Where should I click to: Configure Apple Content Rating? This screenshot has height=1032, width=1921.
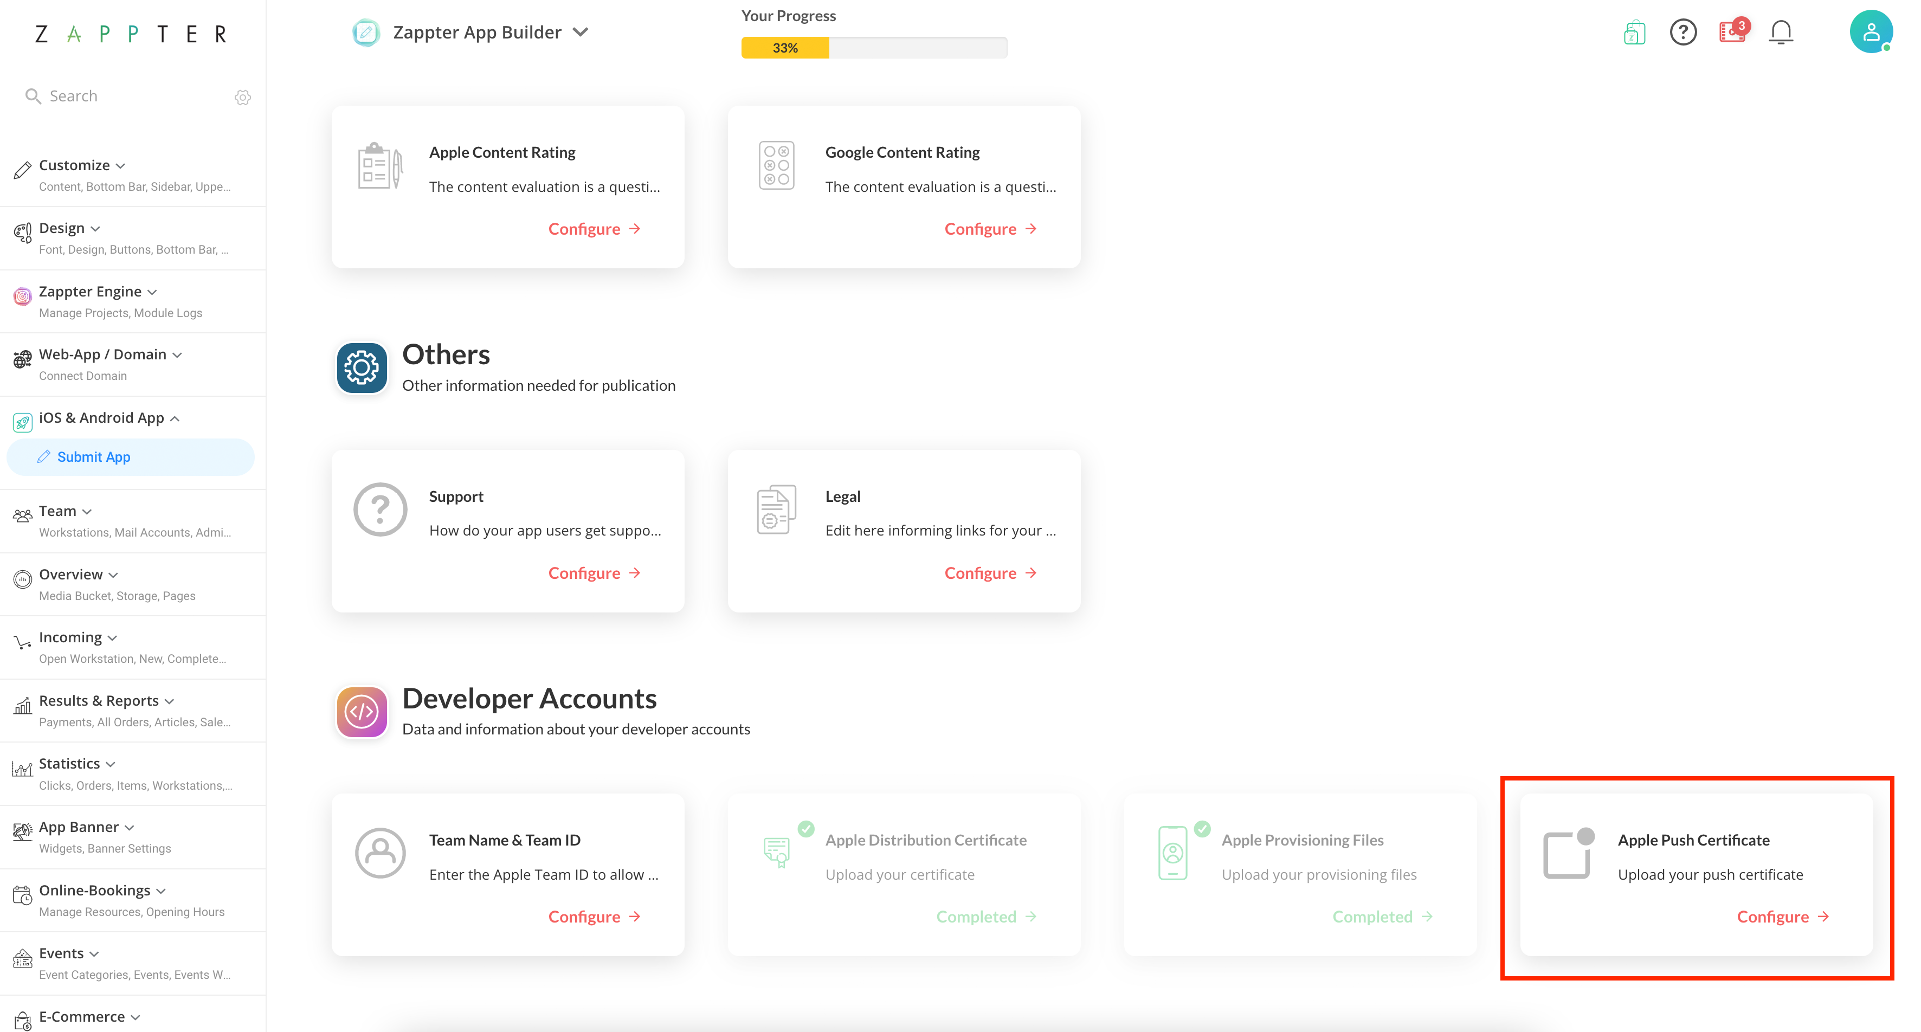594,229
